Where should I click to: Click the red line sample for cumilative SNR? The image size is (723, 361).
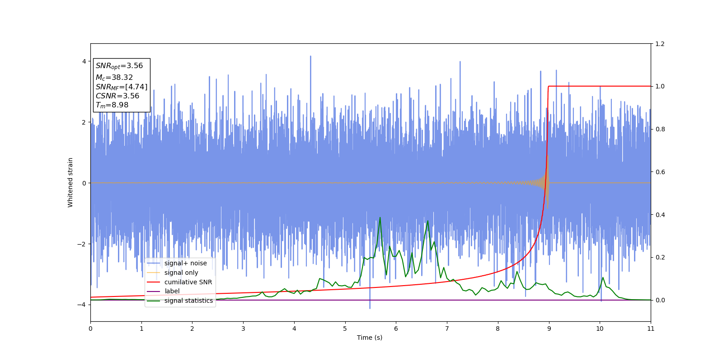(x=154, y=282)
